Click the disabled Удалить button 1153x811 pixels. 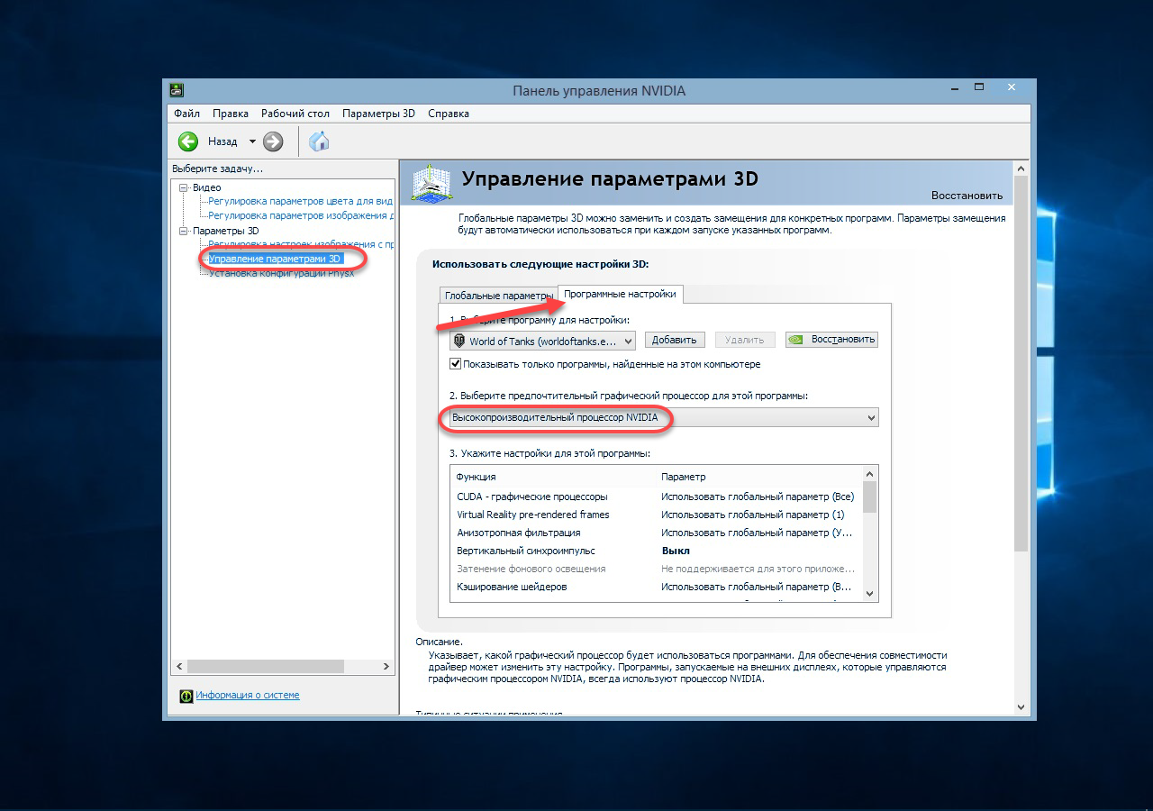coord(746,340)
